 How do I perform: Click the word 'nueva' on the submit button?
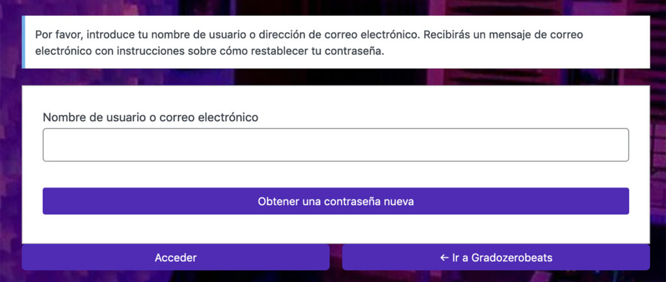[x=399, y=202]
